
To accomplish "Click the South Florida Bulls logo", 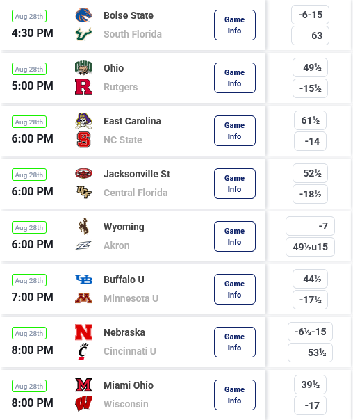I will pos(84,34).
